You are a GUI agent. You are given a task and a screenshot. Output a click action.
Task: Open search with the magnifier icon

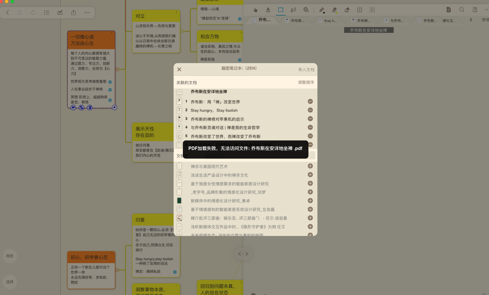462,10
